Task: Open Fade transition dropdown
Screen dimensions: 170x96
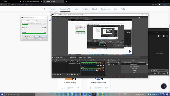Action: click(x=112, y=62)
